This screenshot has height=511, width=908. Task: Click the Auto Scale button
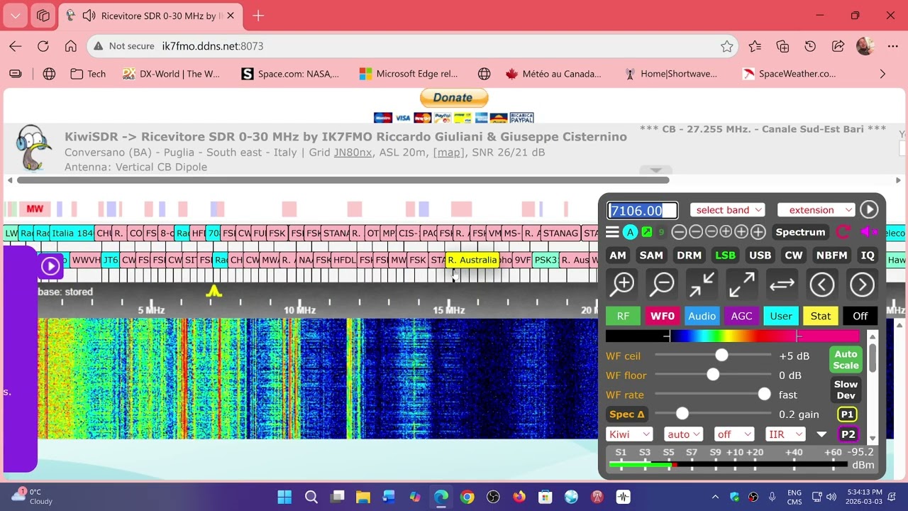tap(846, 360)
